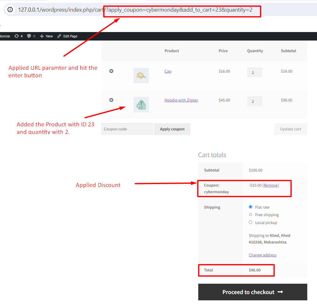The width and height of the screenshot is (317, 306).
Task: Open the Hoodie with Zipper product link
Action: pos(181,100)
